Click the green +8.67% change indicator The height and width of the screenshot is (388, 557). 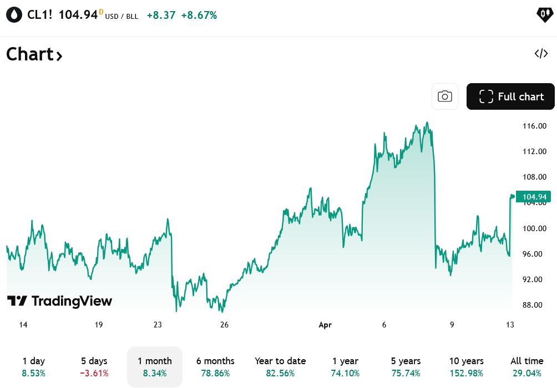point(200,16)
